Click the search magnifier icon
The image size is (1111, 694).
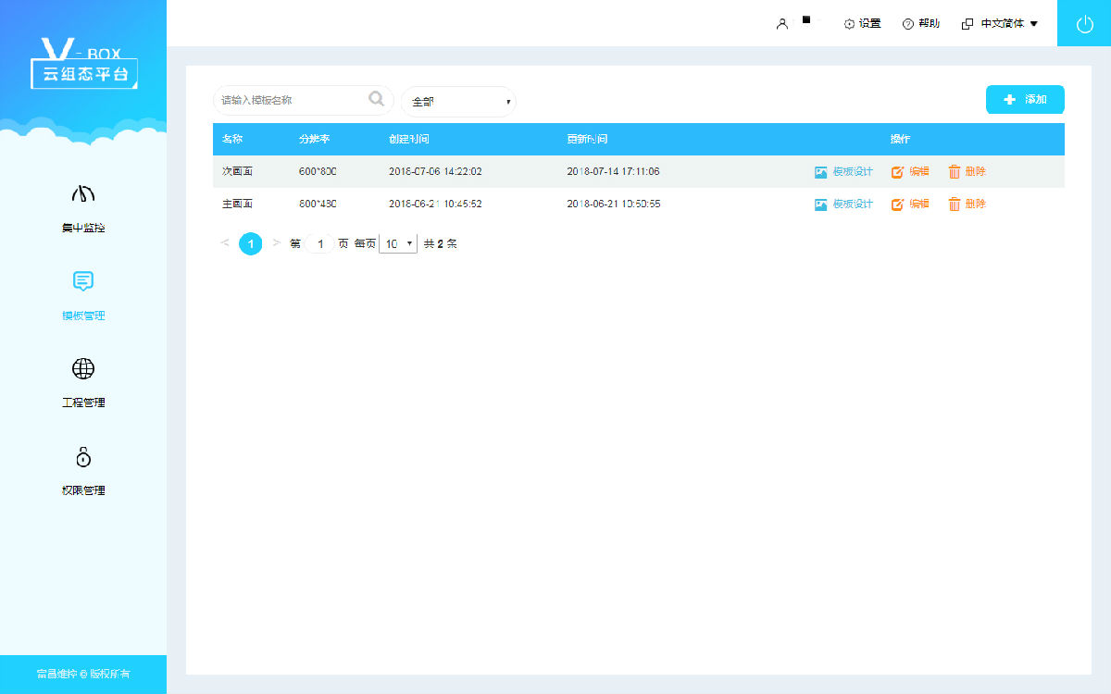click(x=376, y=99)
